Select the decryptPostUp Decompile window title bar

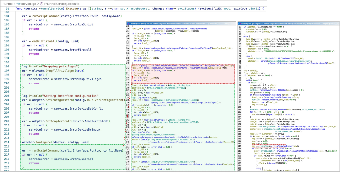tap(289, 23)
